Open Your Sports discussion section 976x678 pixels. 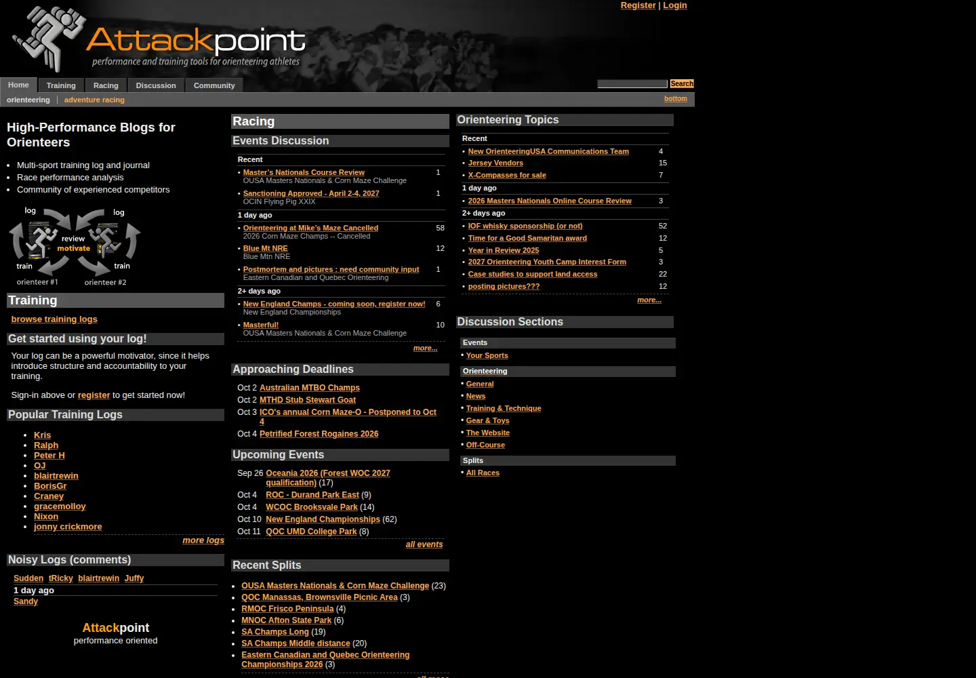point(487,356)
